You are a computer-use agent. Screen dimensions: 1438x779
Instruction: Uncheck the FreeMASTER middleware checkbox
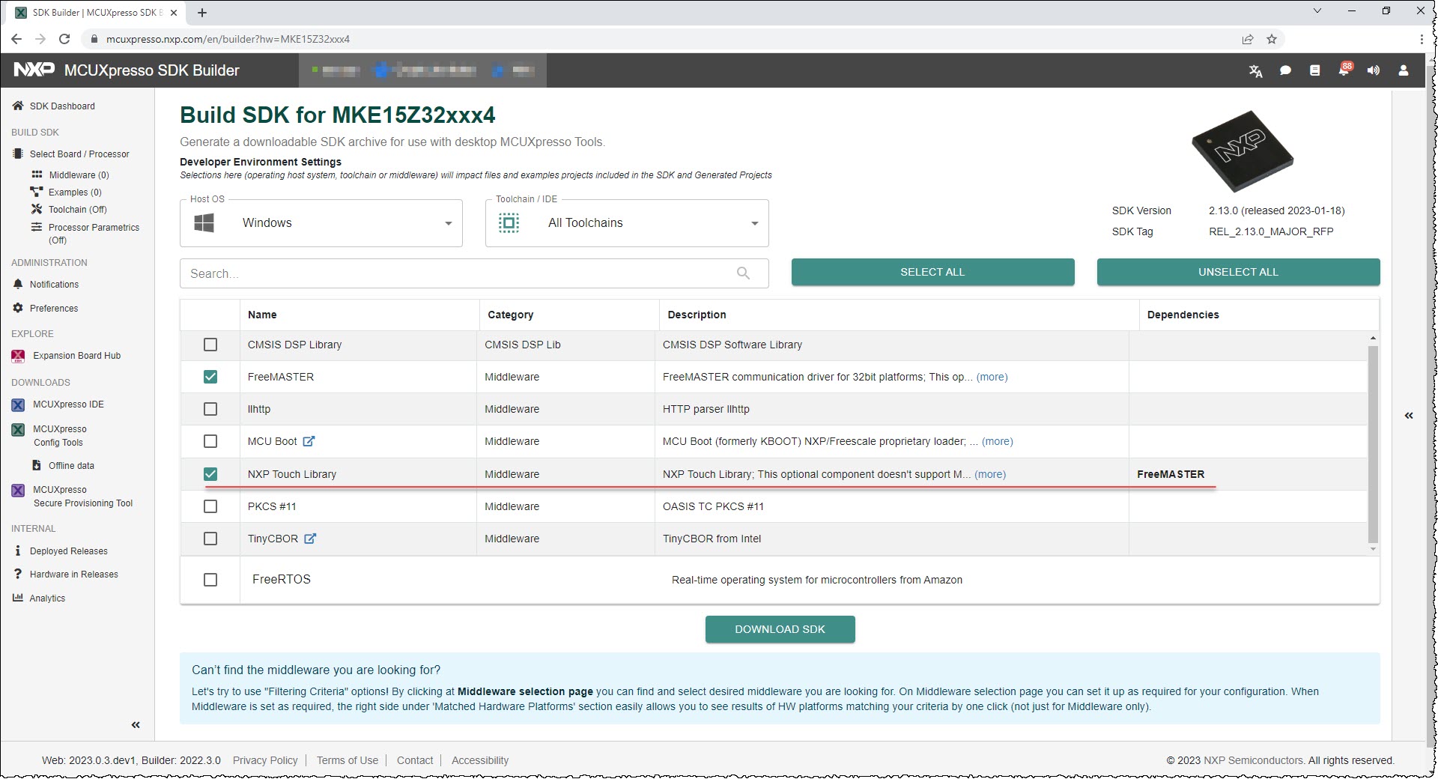pos(210,377)
